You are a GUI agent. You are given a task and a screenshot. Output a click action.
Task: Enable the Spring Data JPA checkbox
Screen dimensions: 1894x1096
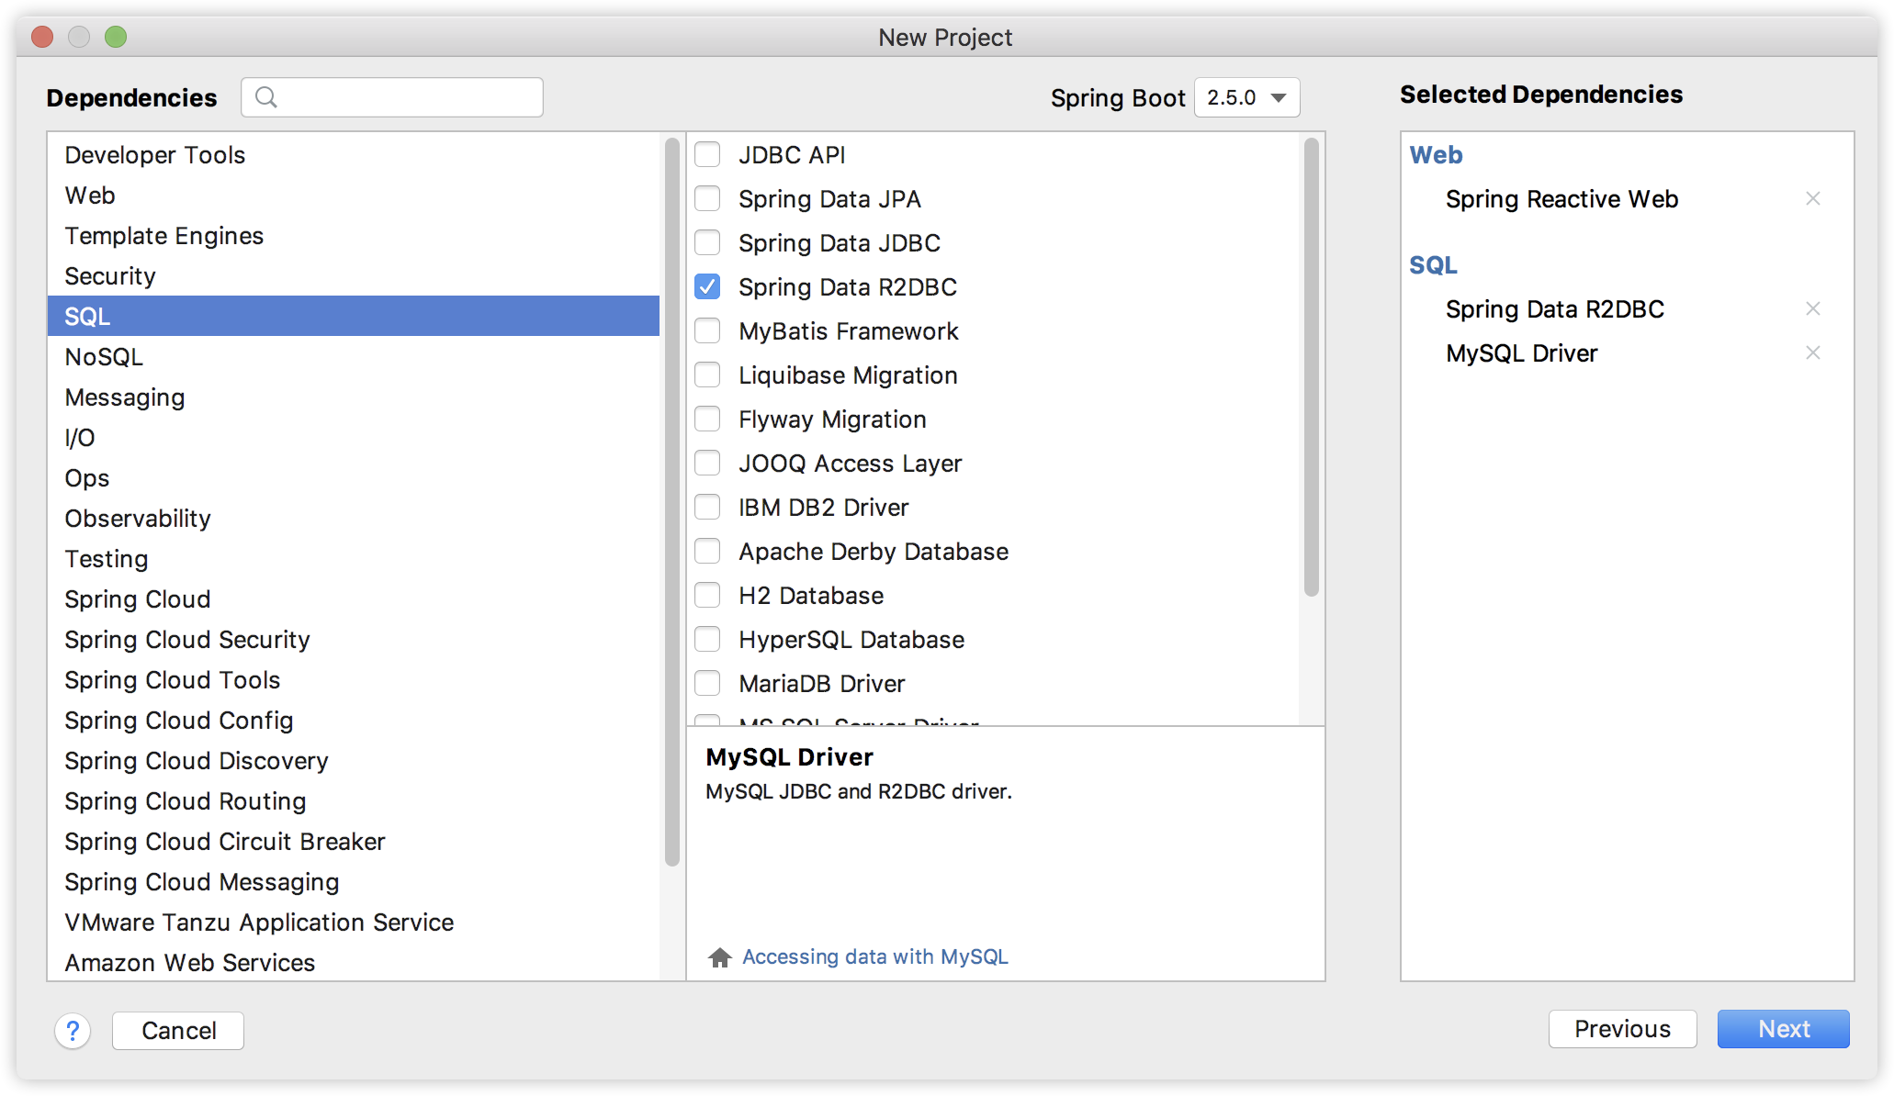coord(707,199)
